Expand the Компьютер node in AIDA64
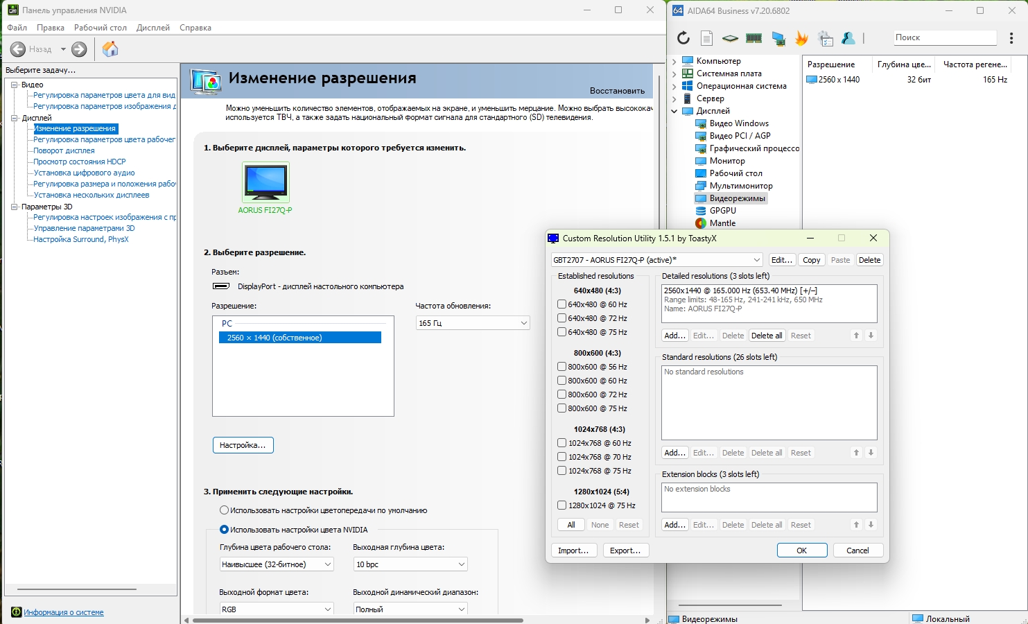 tap(674, 61)
